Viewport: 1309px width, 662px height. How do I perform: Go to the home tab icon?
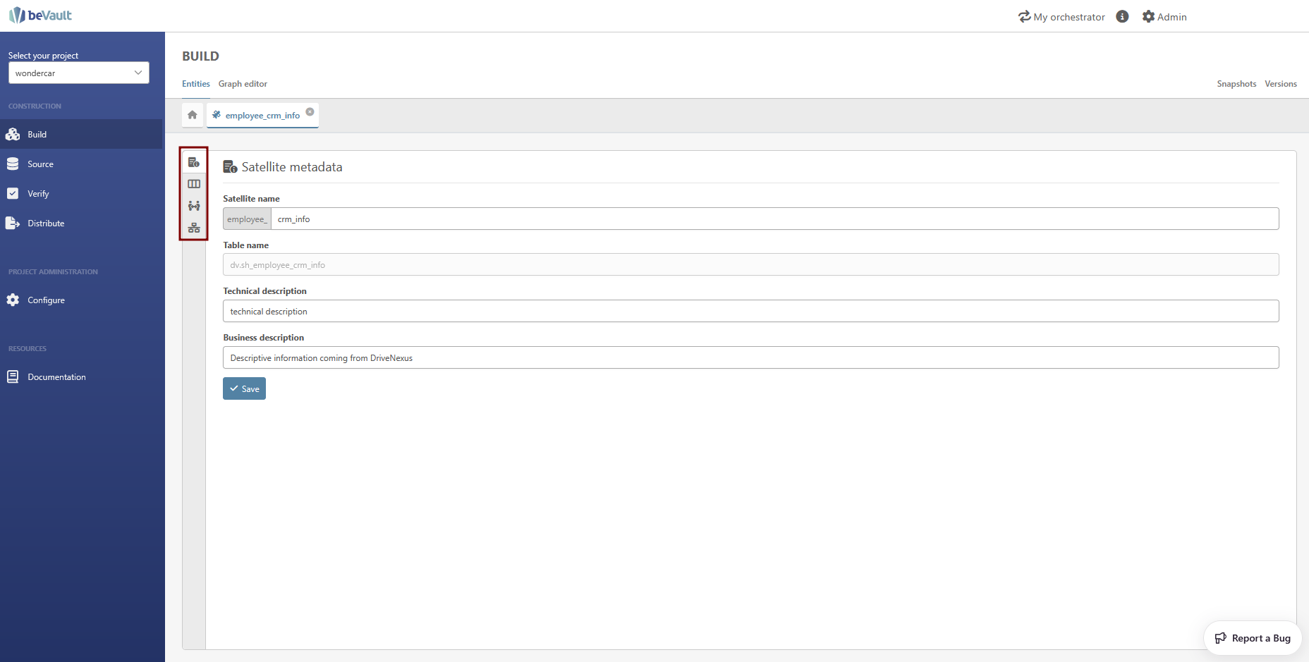click(x=193, y=115)
